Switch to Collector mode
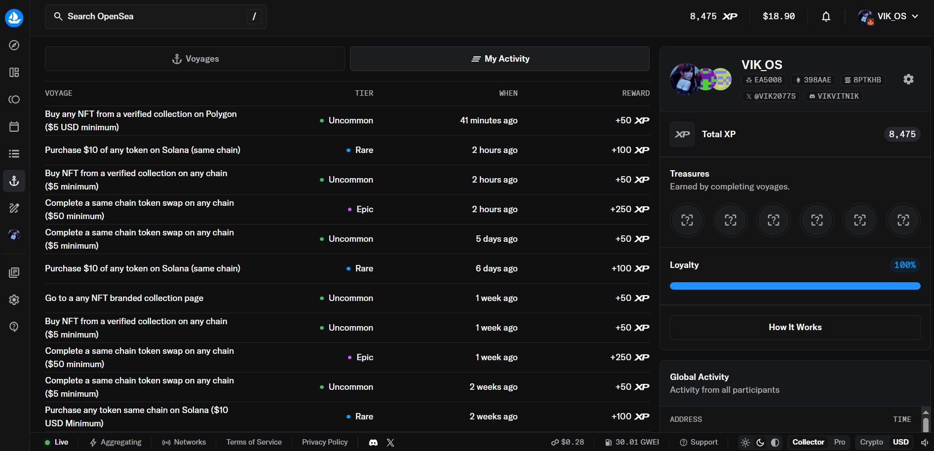Screen dimensions: 934x451 (x=808, y=442)
